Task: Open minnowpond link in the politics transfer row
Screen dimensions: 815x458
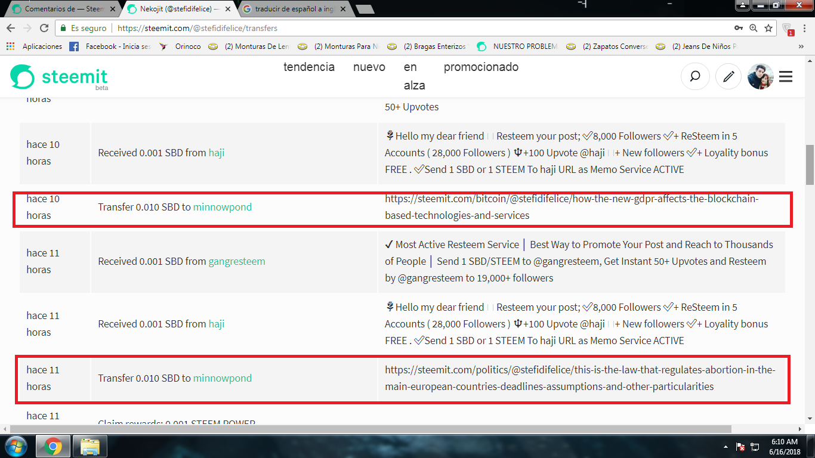Action: [x=223, y=378]
